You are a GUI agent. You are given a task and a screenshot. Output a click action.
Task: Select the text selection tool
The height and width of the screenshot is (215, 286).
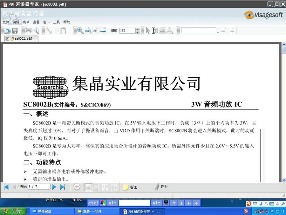pos(155,30)
